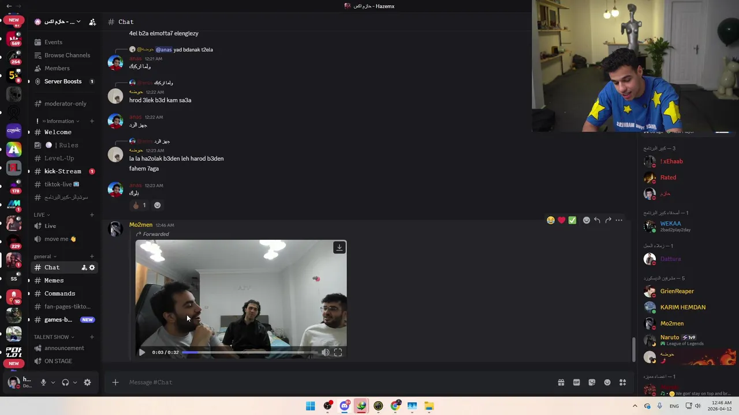Open the ON STAGE channel

coord(64,361)
